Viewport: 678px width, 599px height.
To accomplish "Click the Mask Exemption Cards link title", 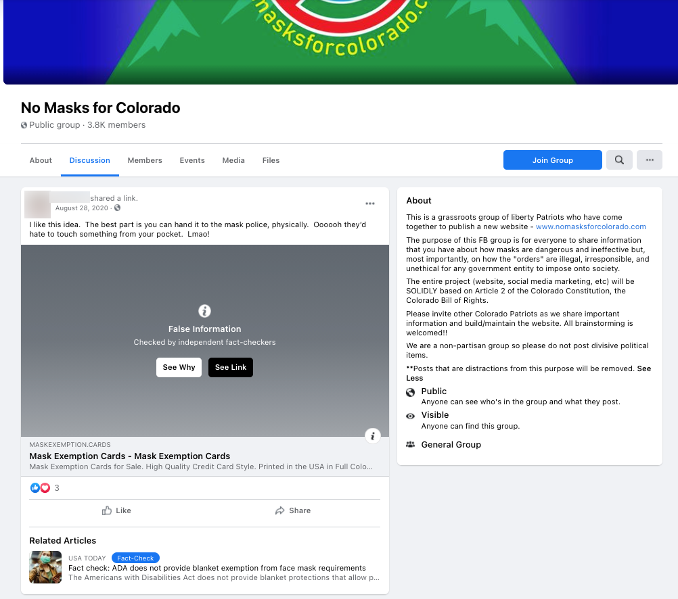I will [x=130, y=456].
